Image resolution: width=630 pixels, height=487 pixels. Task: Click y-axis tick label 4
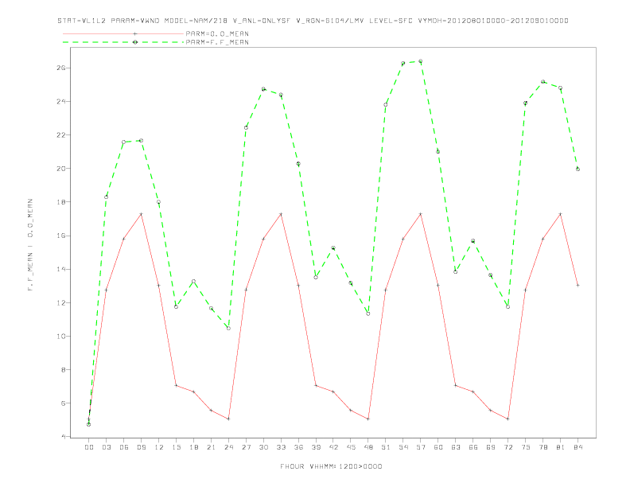(63, 436)
